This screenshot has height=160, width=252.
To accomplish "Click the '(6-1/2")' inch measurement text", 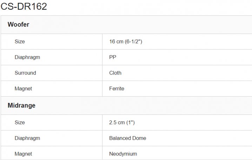I will tap(134, 41).
